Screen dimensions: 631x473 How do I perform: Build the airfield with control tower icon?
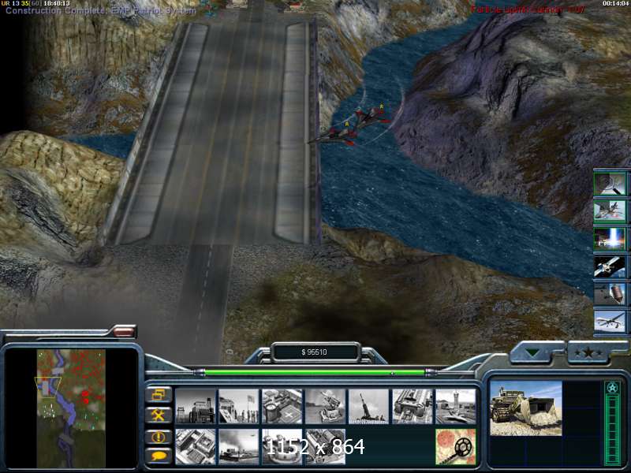(x=456, y=406)
